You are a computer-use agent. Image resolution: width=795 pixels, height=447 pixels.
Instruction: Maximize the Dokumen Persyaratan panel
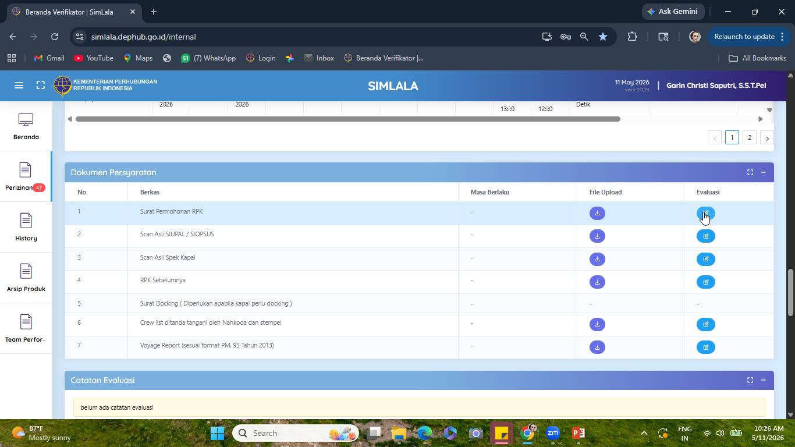pos(750,172)
